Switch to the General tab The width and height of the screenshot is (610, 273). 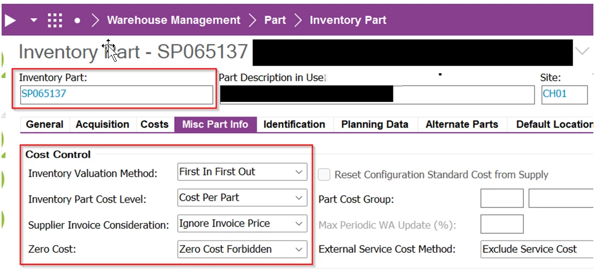coord(45,125)
